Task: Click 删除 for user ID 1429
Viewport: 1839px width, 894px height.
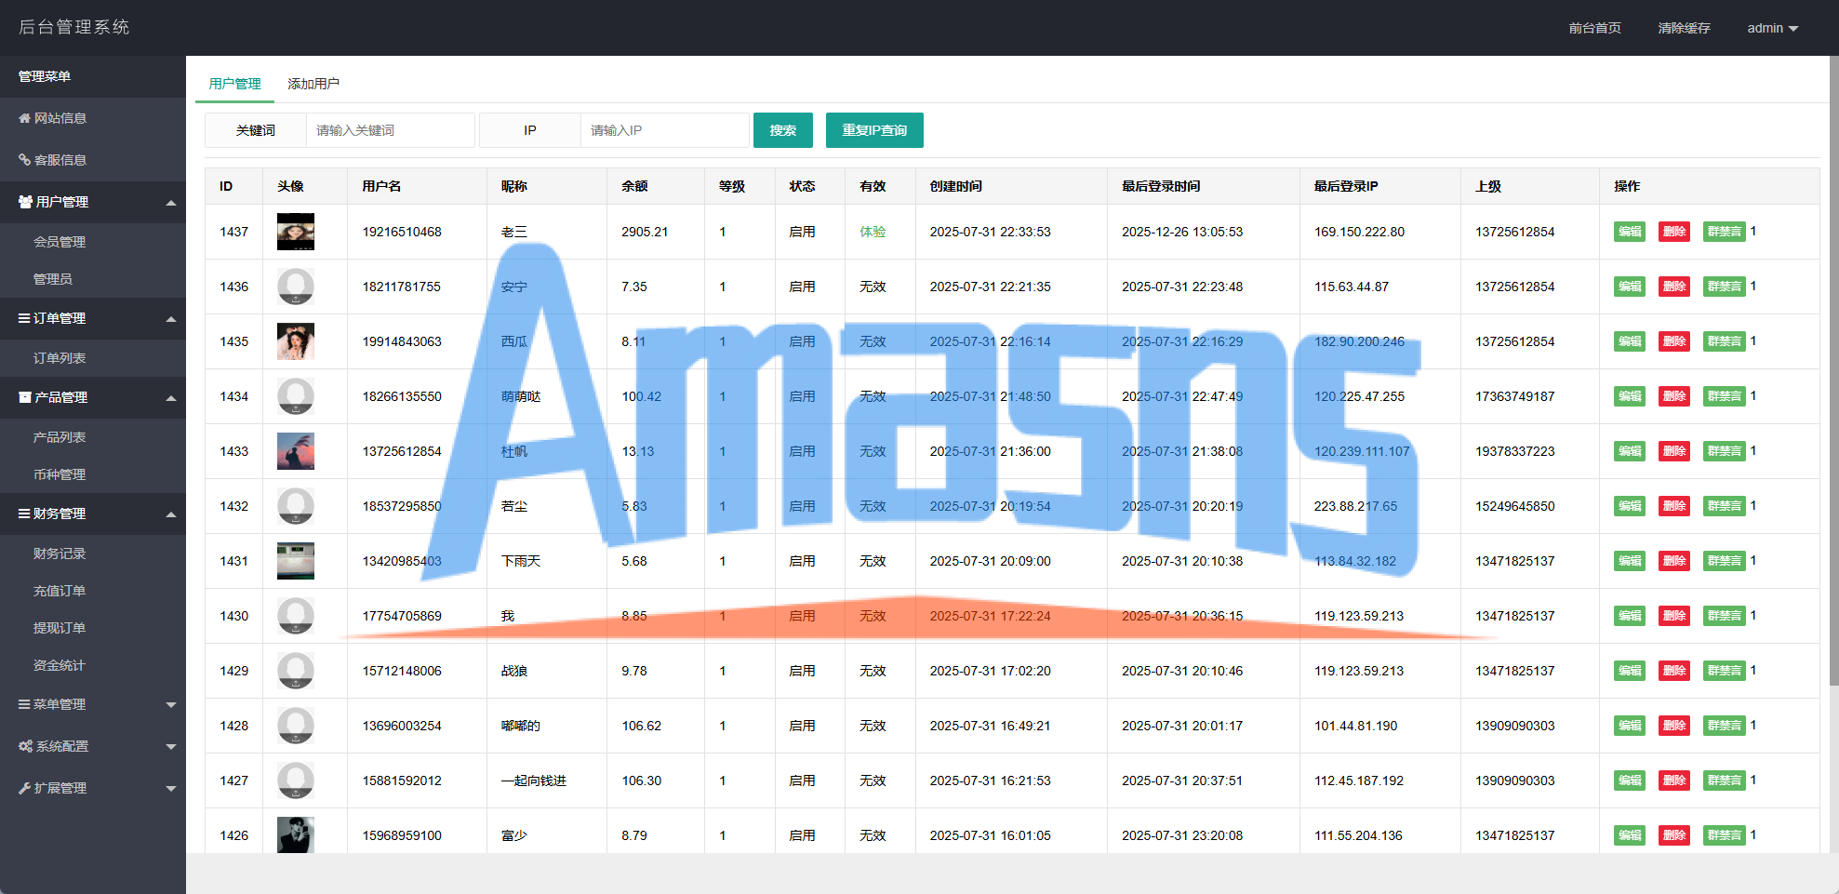Action: click(x=1674, y=671)
